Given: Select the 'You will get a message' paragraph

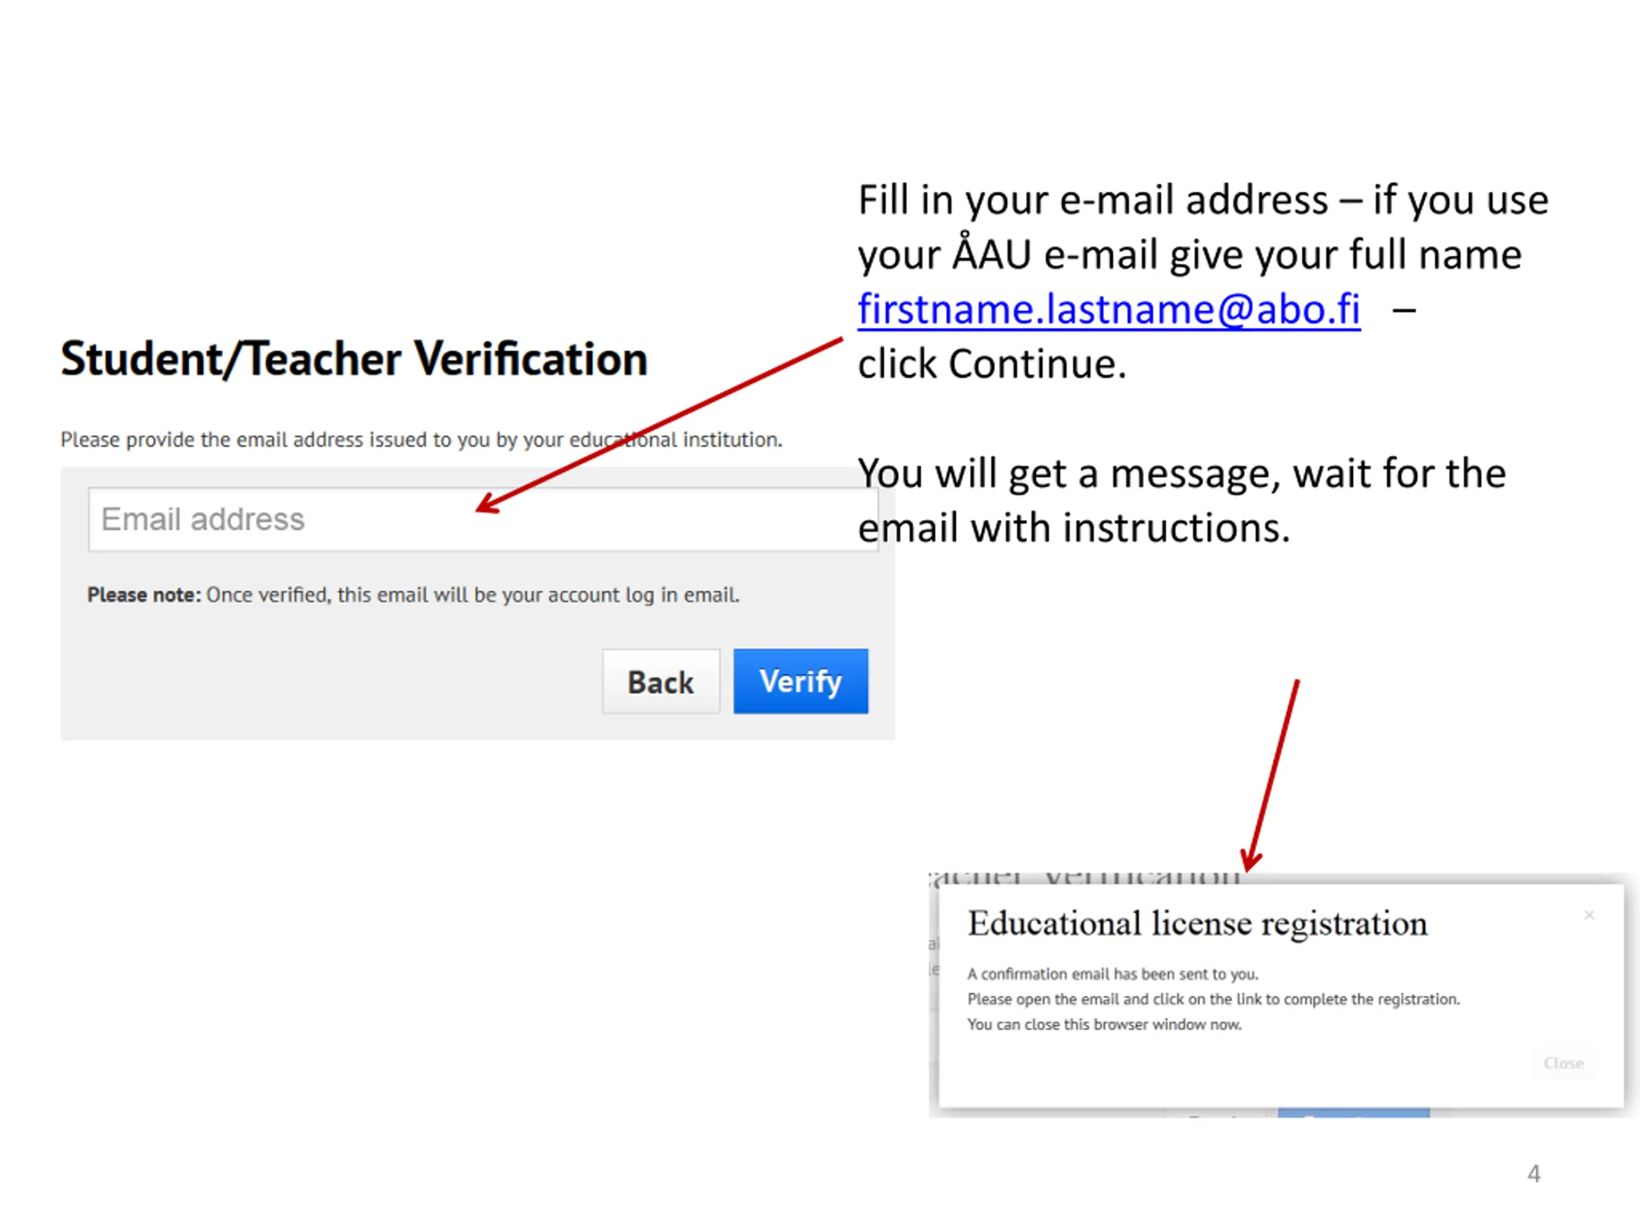Looking at the screenshot, I should point(1182,500).
